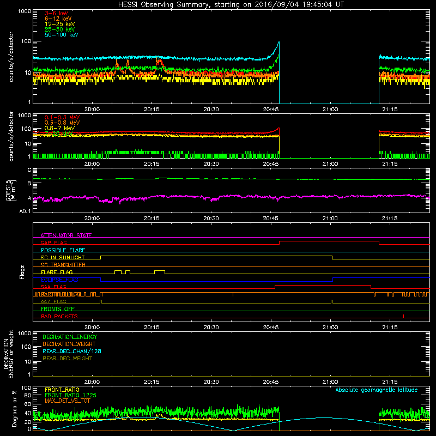Select the ATTENUATOR_STATE flag label
The width and height of the screenshot is (436, 436).
(66, 235)
